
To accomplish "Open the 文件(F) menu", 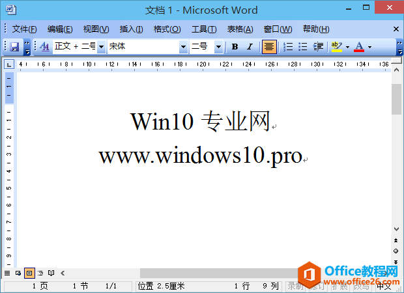I will (25, 29).
